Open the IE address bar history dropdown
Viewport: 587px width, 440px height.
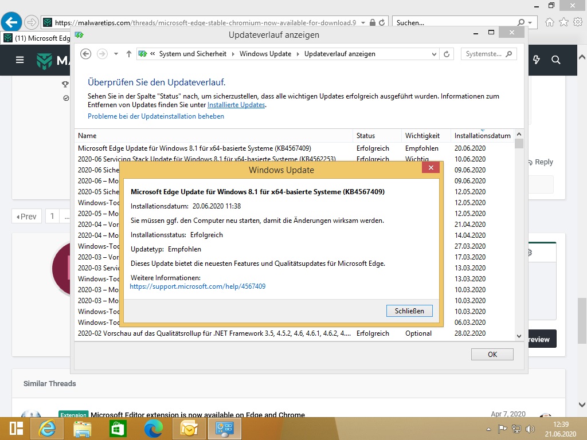[x=363, y=23]
